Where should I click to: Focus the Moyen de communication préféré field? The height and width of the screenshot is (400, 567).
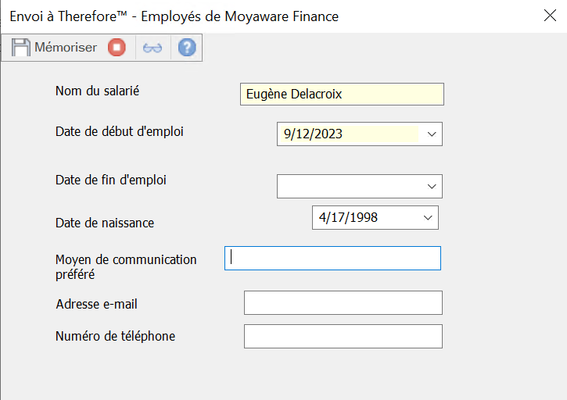tap(332, 259)
